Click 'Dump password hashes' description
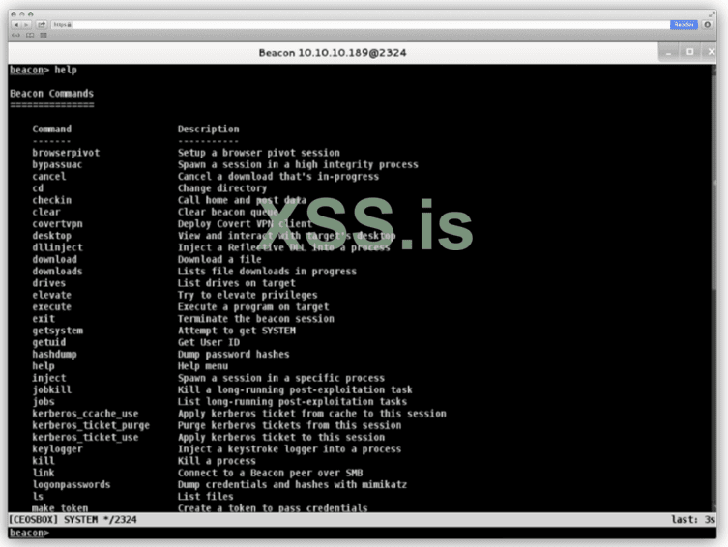This screenshot has width=728, height=547. point(234,354)
